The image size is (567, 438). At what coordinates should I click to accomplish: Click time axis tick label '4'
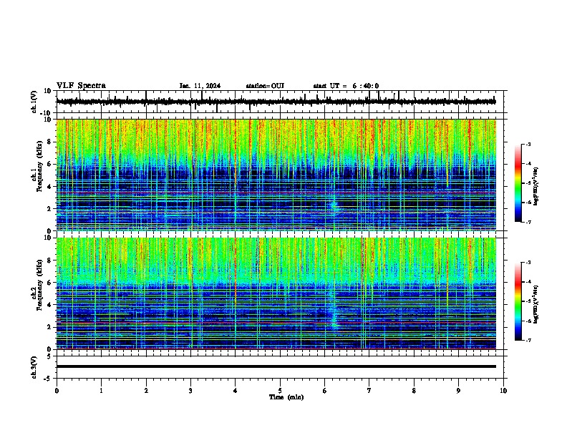(x=236, y=391)
